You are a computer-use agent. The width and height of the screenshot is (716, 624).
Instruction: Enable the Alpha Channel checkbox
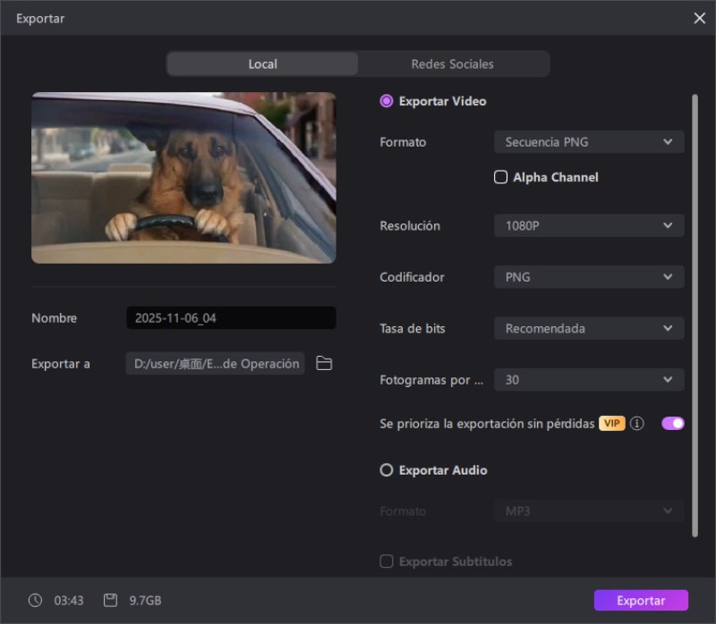pos(500,177)
